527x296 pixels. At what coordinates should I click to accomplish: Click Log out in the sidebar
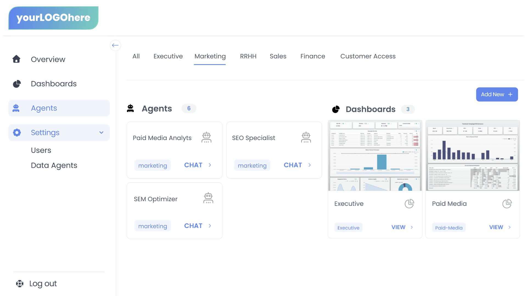[43, 283]
